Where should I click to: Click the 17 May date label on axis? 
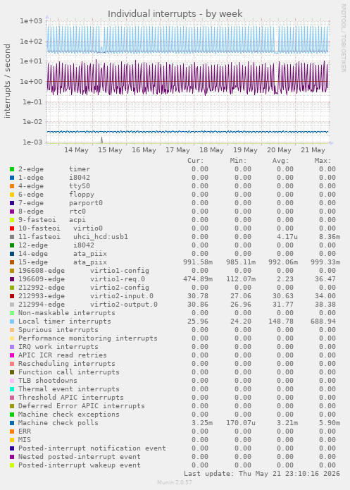(177, 150)
